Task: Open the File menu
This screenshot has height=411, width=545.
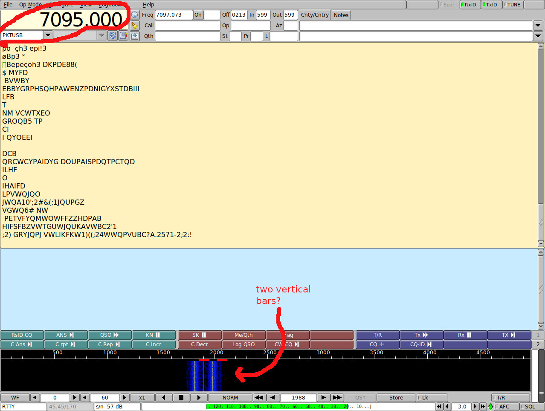Action: [x=8, y=5]
